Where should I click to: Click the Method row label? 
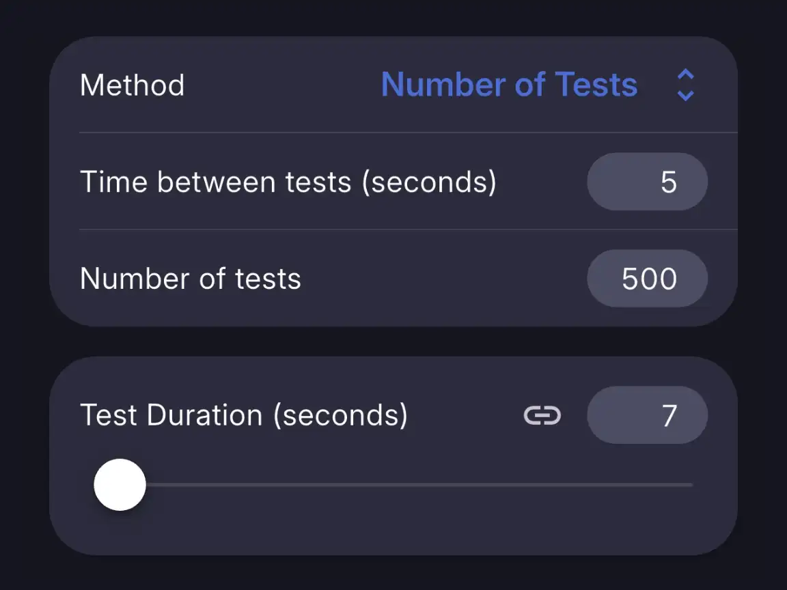point(133,85)
